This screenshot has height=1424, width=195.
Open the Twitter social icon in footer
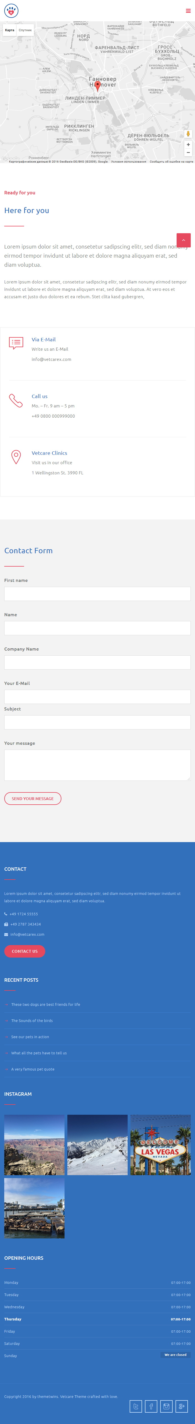[x=136, y=1406]
